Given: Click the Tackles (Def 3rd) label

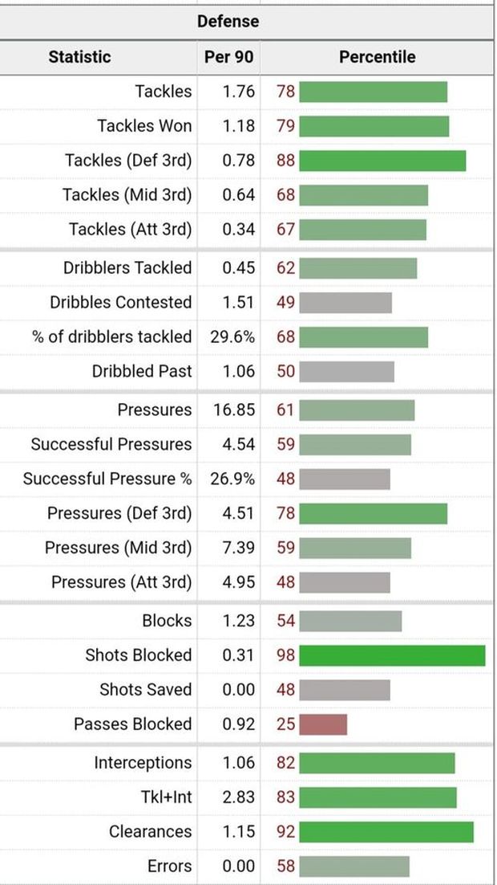Looking at the screenshot, I should tap(128, 161).
